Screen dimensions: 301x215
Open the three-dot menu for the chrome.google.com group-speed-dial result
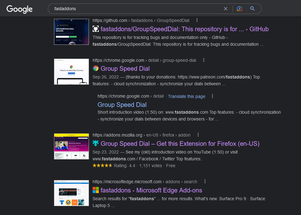(204, 60)
